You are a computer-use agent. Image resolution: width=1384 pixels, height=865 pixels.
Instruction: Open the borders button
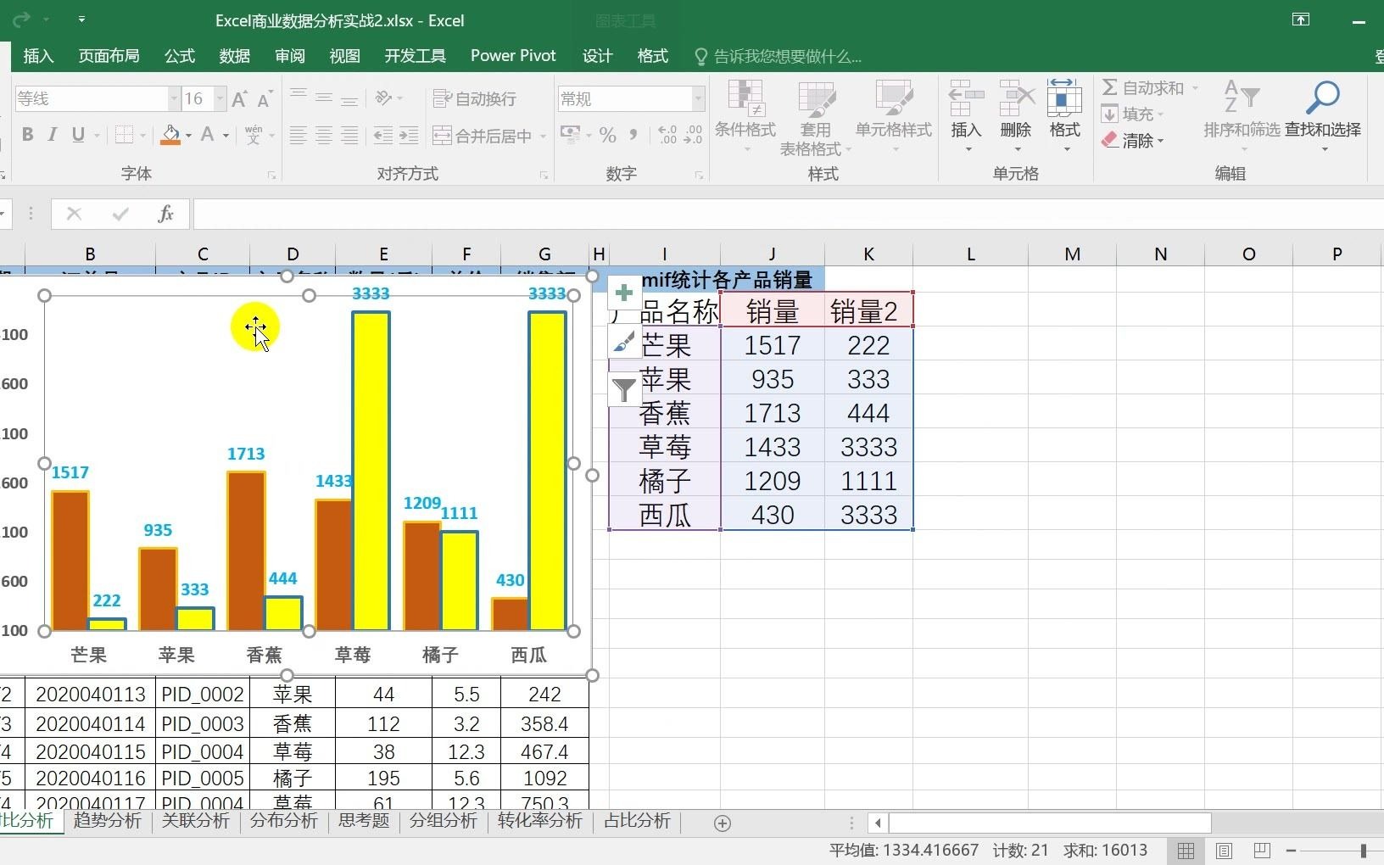[125, 135]
